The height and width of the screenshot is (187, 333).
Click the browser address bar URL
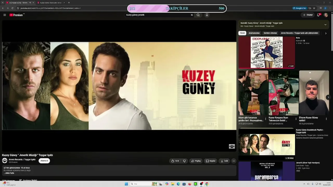(x=50, y=8)
